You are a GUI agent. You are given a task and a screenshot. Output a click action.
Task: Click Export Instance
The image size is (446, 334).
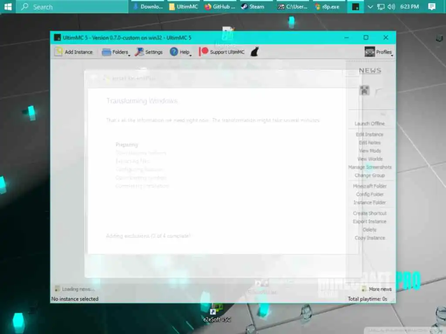coord(369,222)
